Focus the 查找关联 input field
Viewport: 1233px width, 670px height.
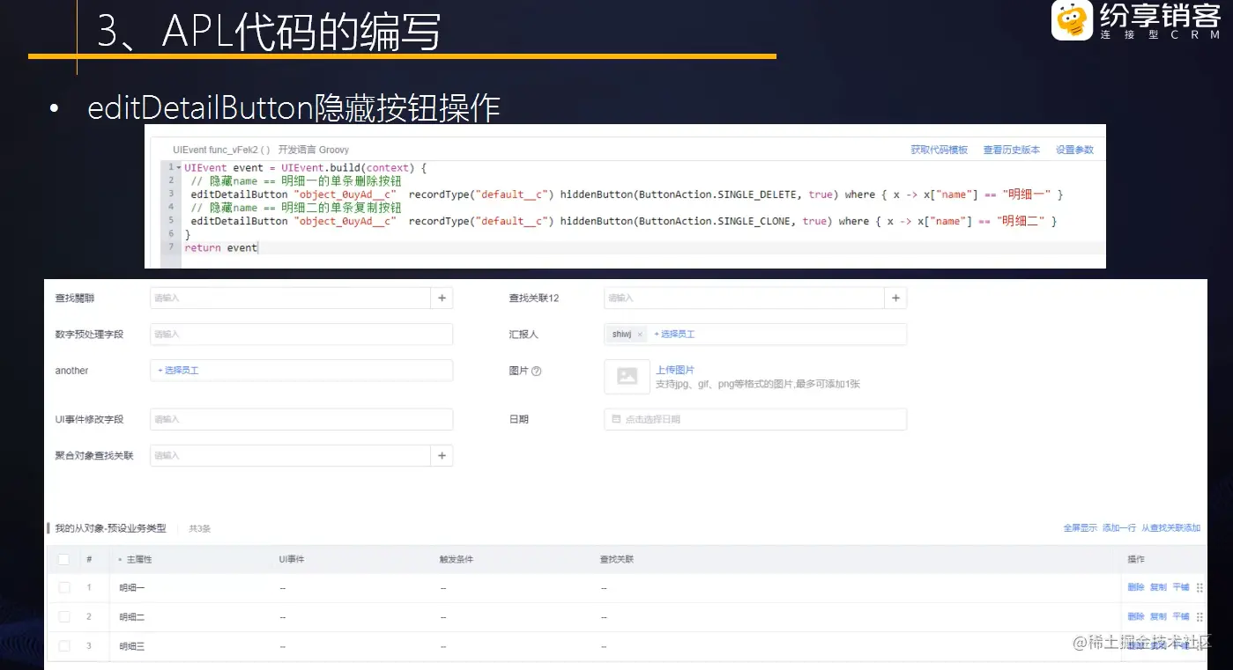click(x=291, y=298)
